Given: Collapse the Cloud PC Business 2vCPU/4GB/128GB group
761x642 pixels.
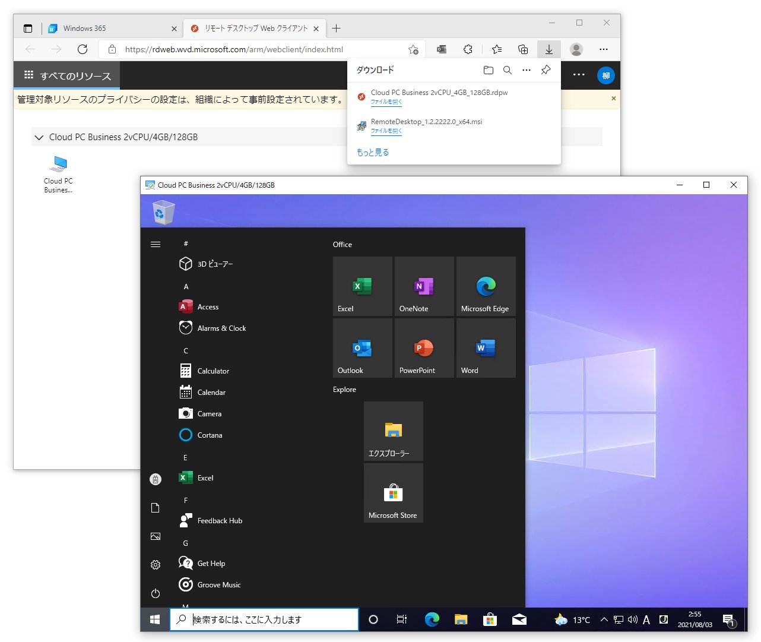Looking at the screenshot, I should pos(39,137).
